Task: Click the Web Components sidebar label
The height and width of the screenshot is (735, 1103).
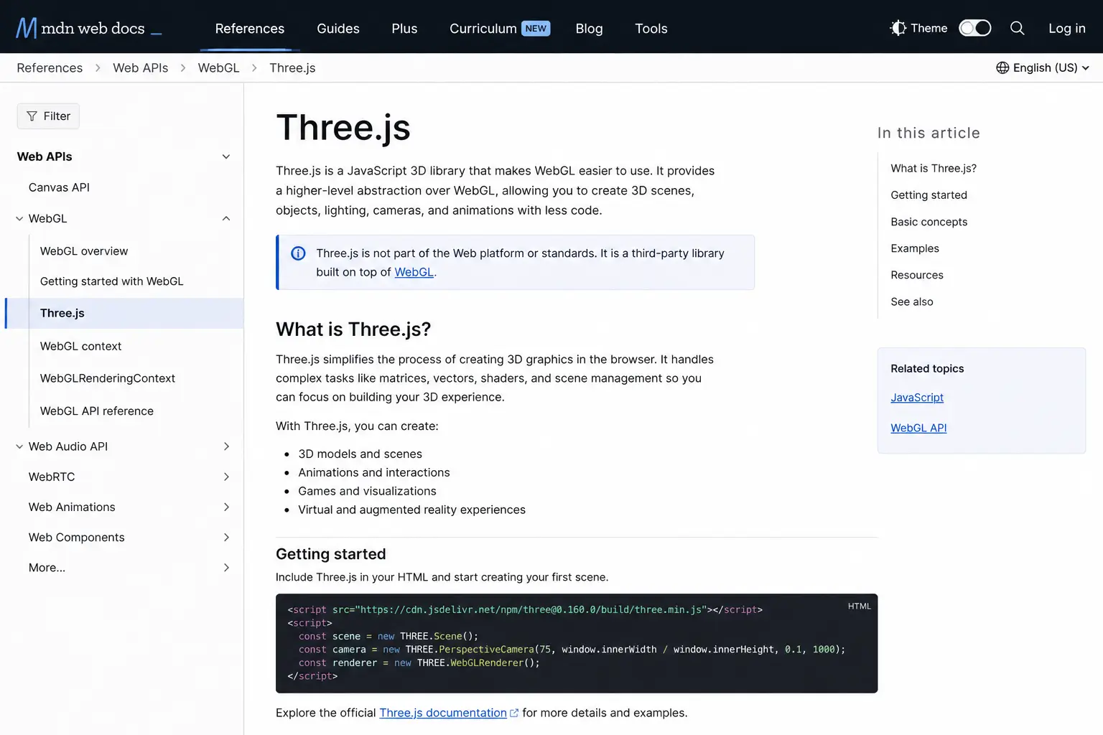Action: point(76,537)
